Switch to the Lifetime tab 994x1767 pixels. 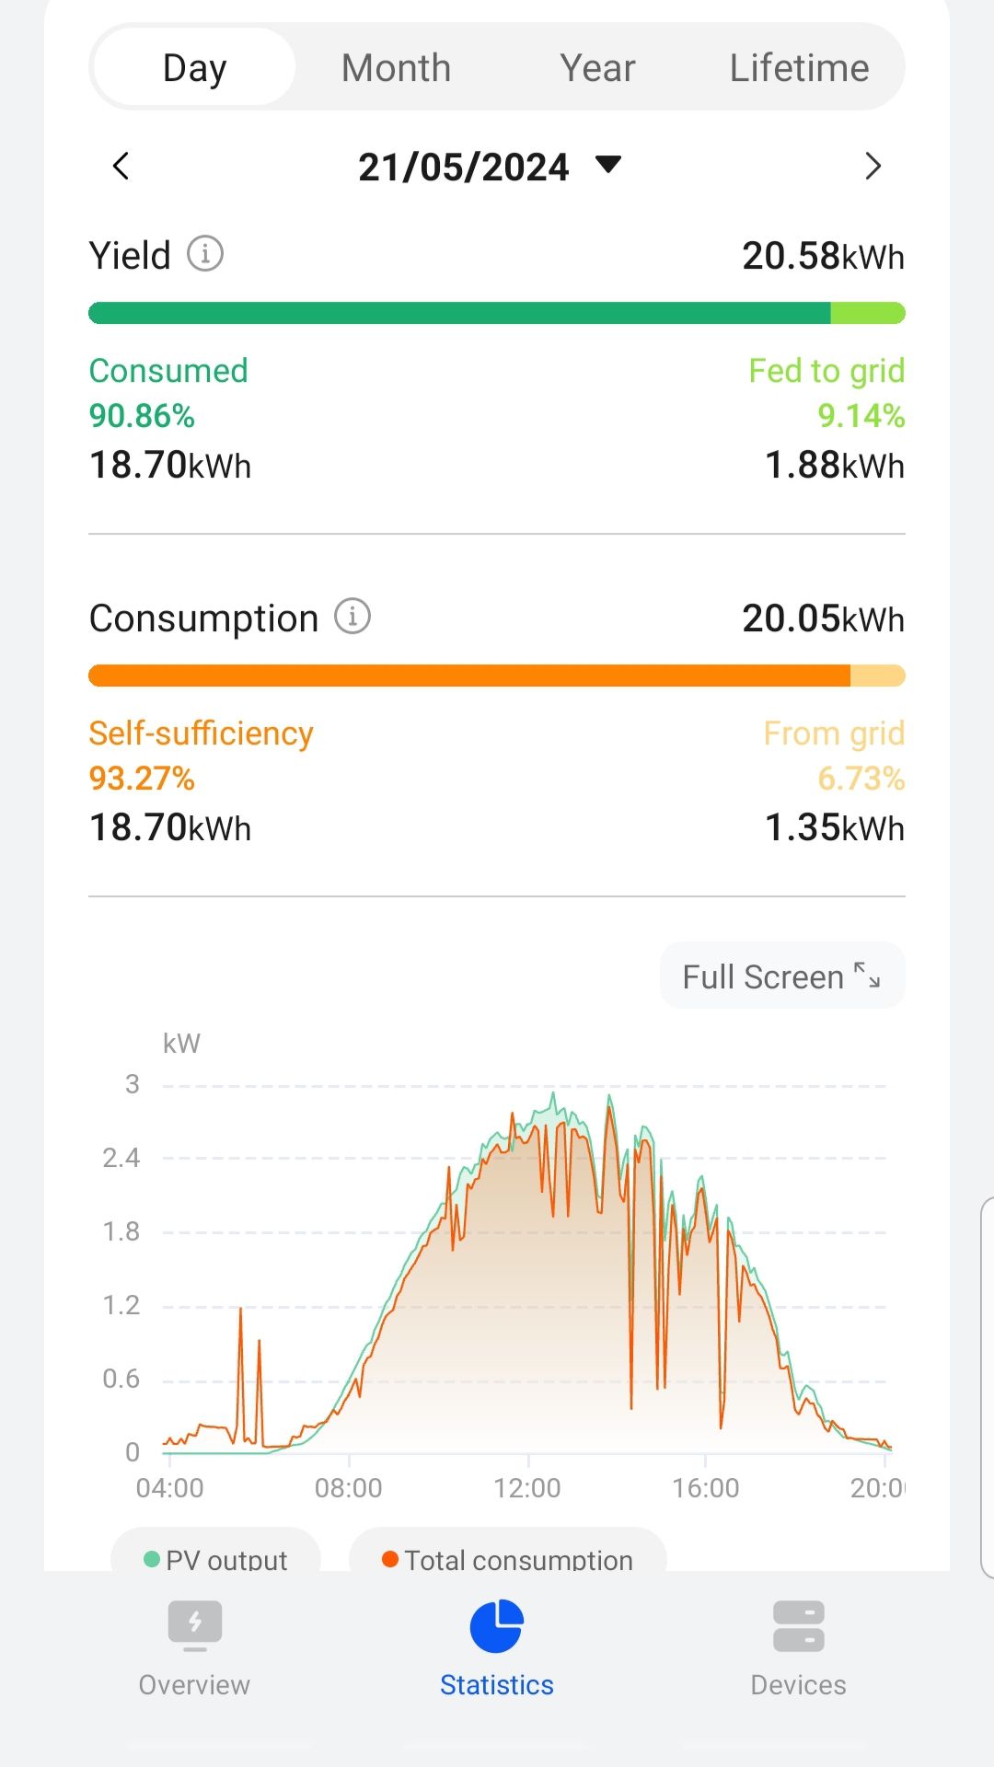click(799, 68)
